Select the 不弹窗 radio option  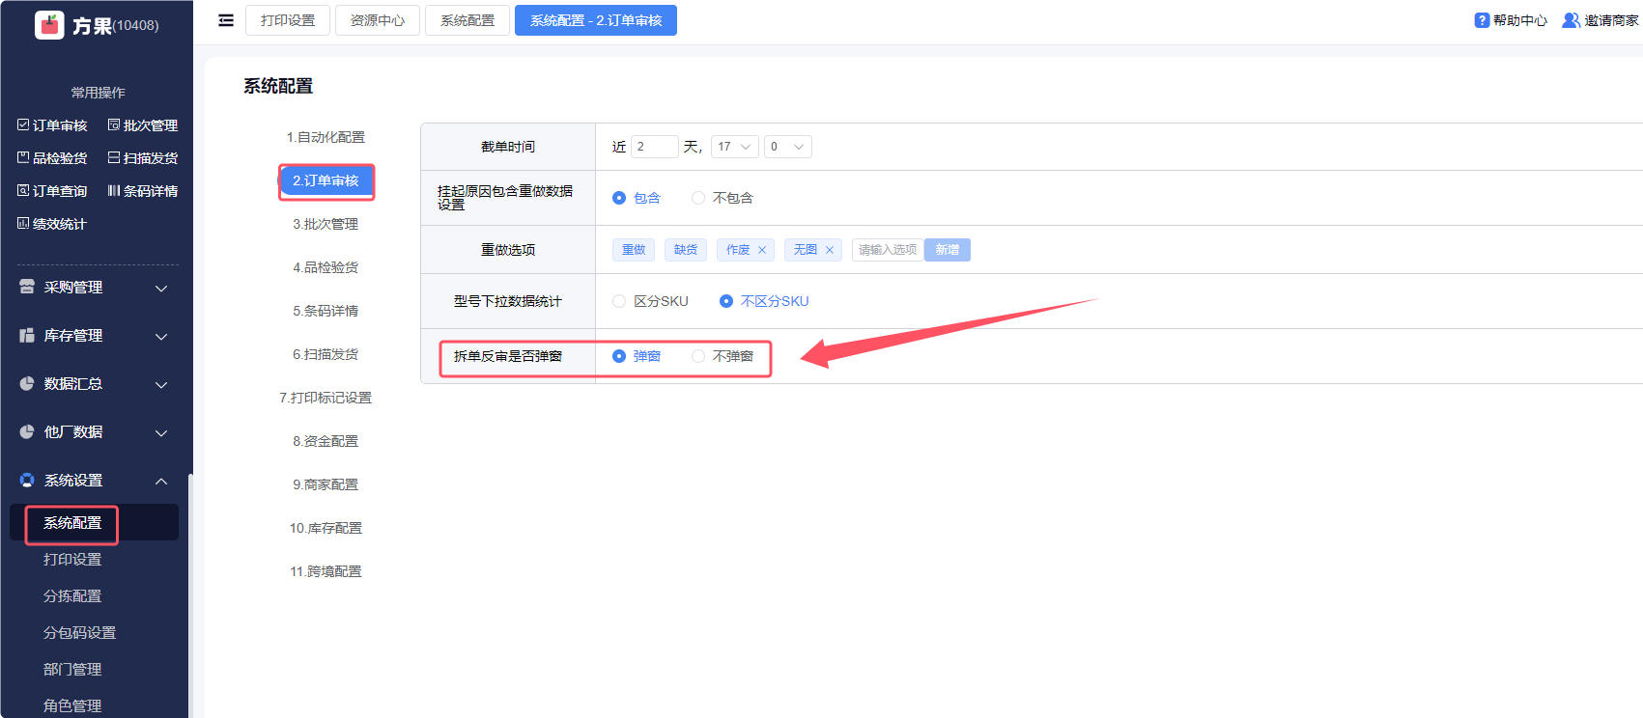pyautogui.click(x=698, y=356)
